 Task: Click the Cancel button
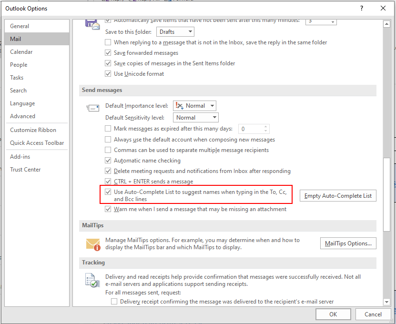tap(373, 314)
